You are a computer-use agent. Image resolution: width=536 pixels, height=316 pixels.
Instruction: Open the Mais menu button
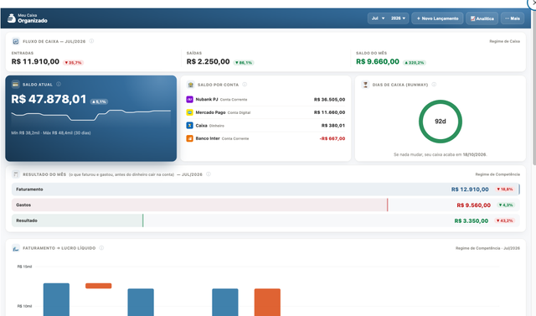513,18
